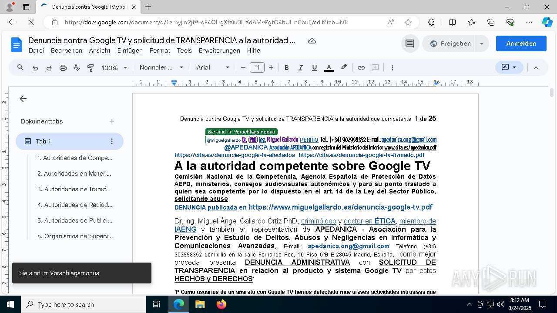Image resolution: width=557 pixels, height=313 pixels.
Task: Redo the last action
Action: (49, 68)
